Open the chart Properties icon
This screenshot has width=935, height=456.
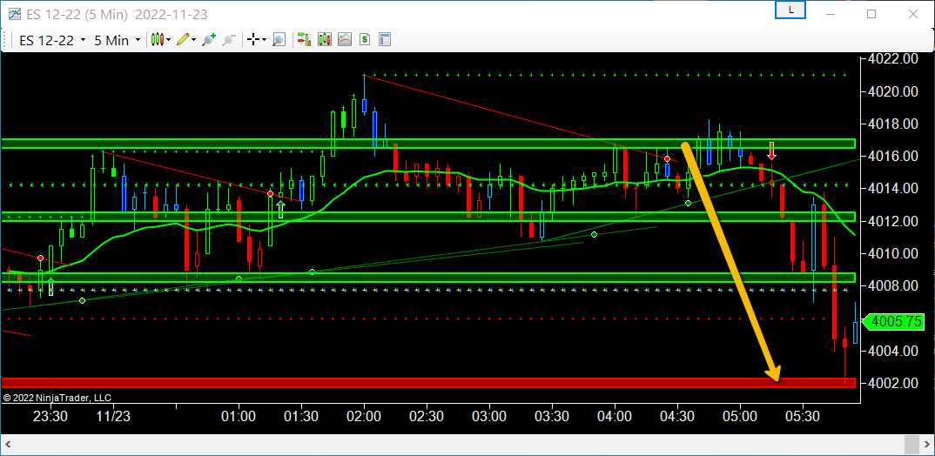click(385, 40)
